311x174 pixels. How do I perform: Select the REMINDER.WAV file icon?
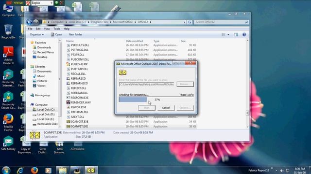[x=68, y=102]
